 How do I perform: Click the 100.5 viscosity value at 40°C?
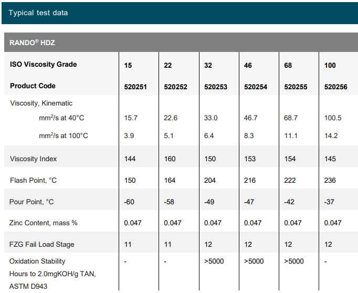(x=333, y=118)
